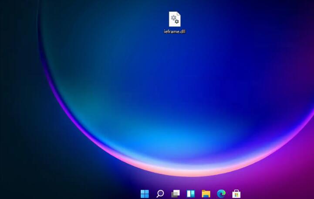
Task: Launch File Explorer from taskbar
Action: [206, 194]
